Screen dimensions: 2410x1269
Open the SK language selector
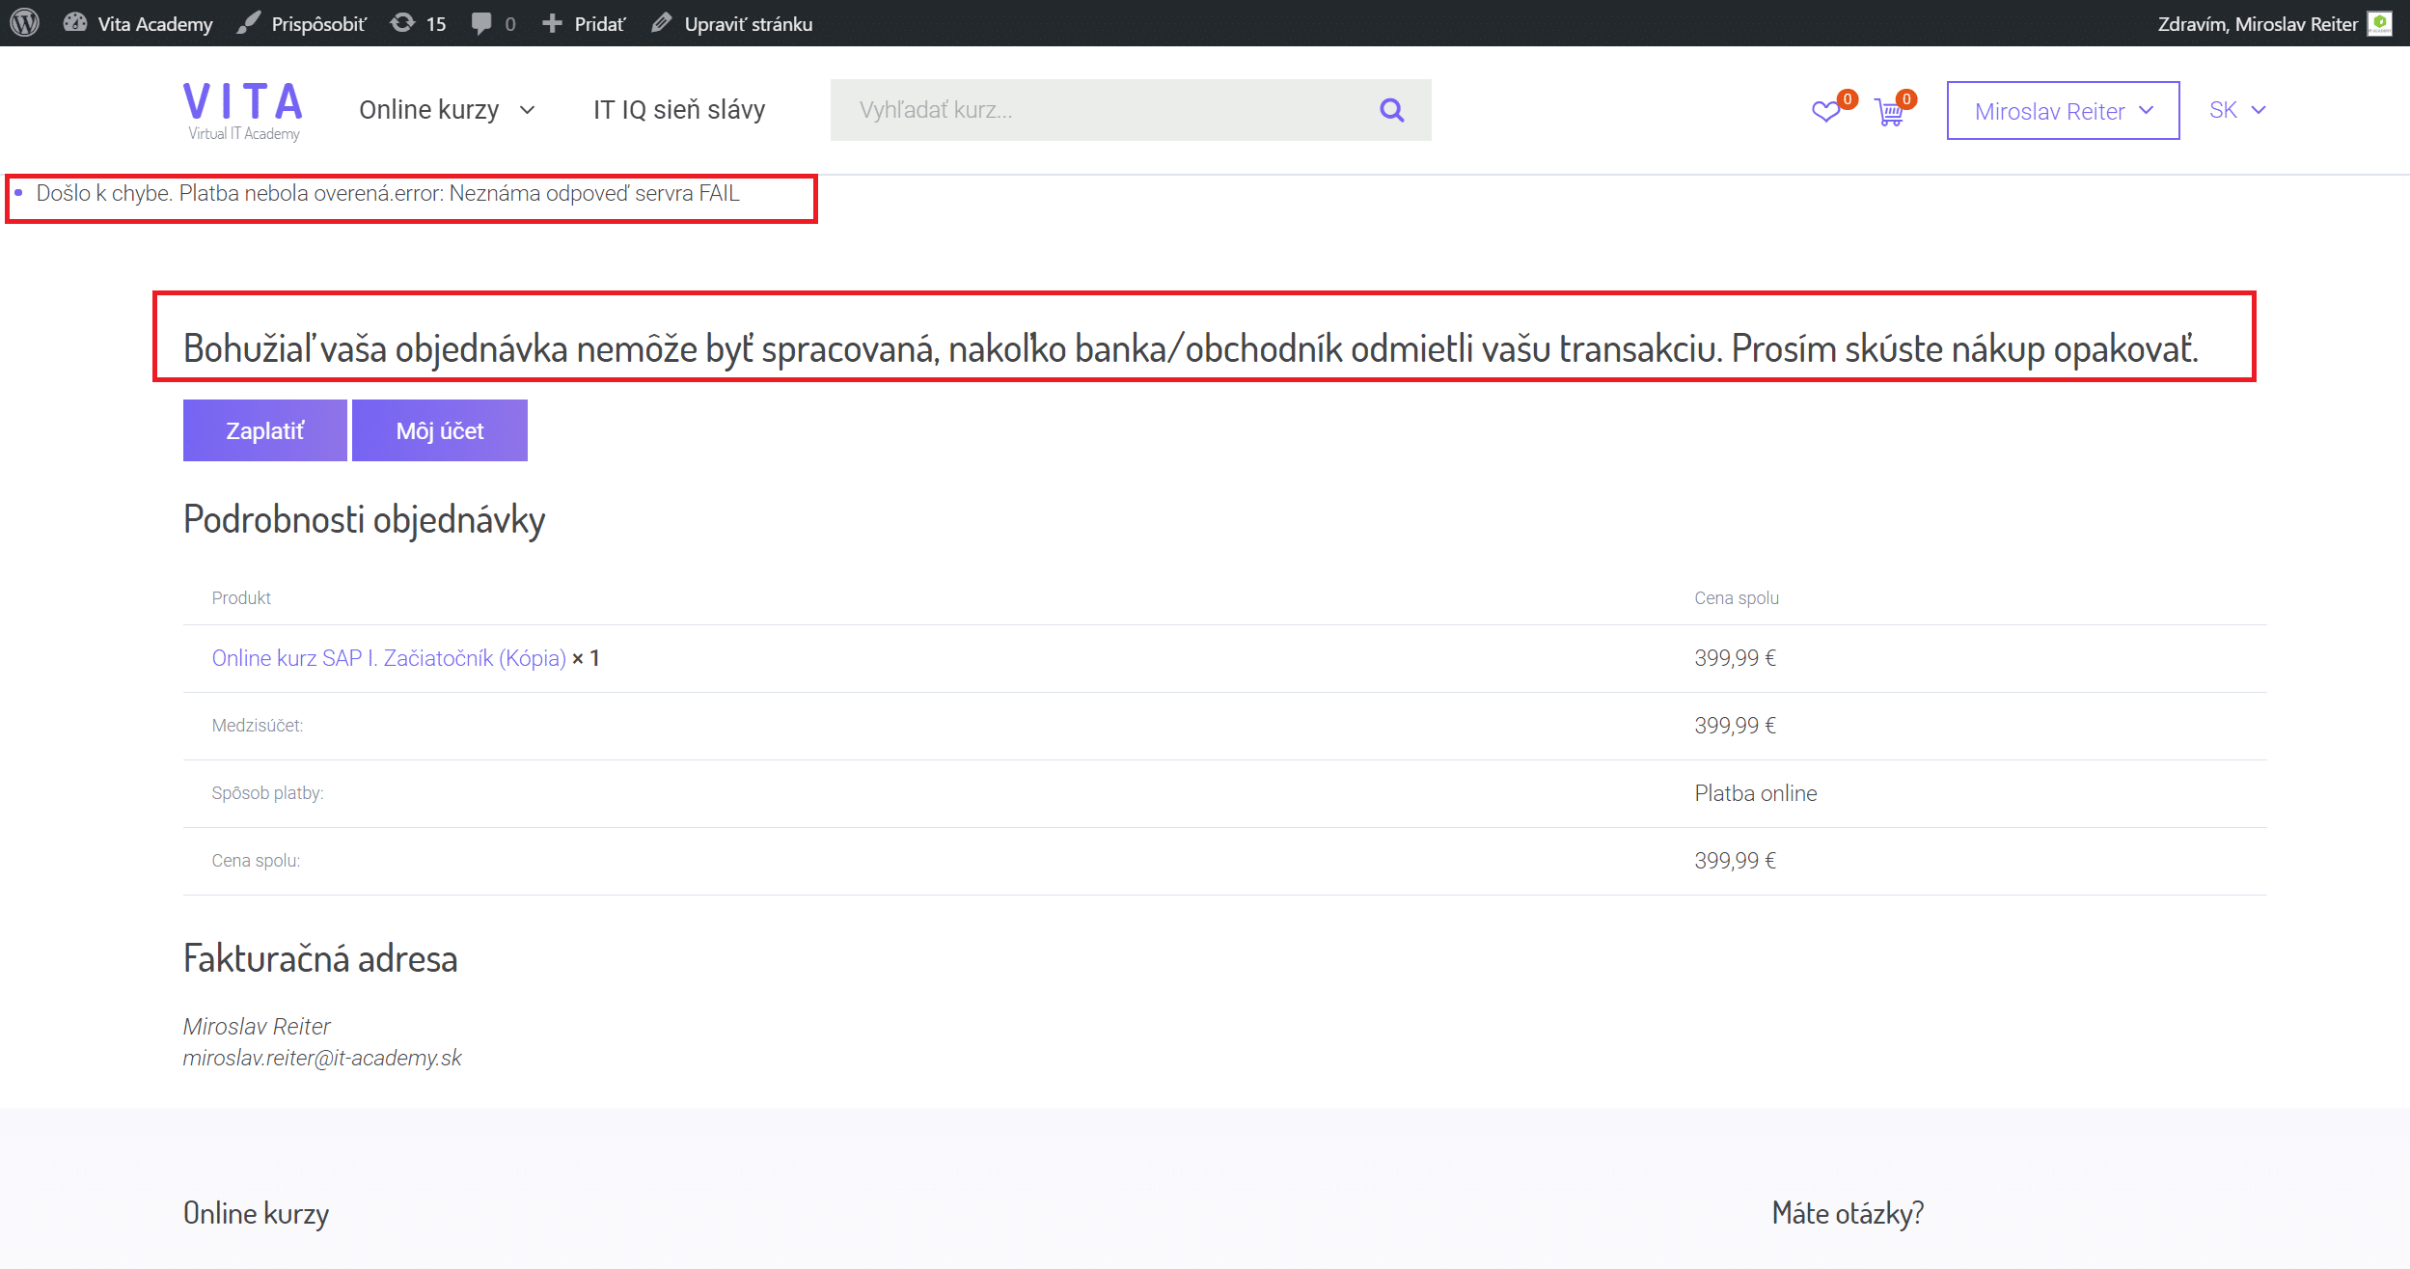pyautogui.click(x=2237, y=110)
